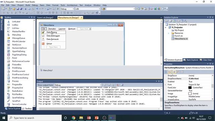Expand the Resources folder node
The height and width of the screenshot is (121, 215).
tap(169, 33)
